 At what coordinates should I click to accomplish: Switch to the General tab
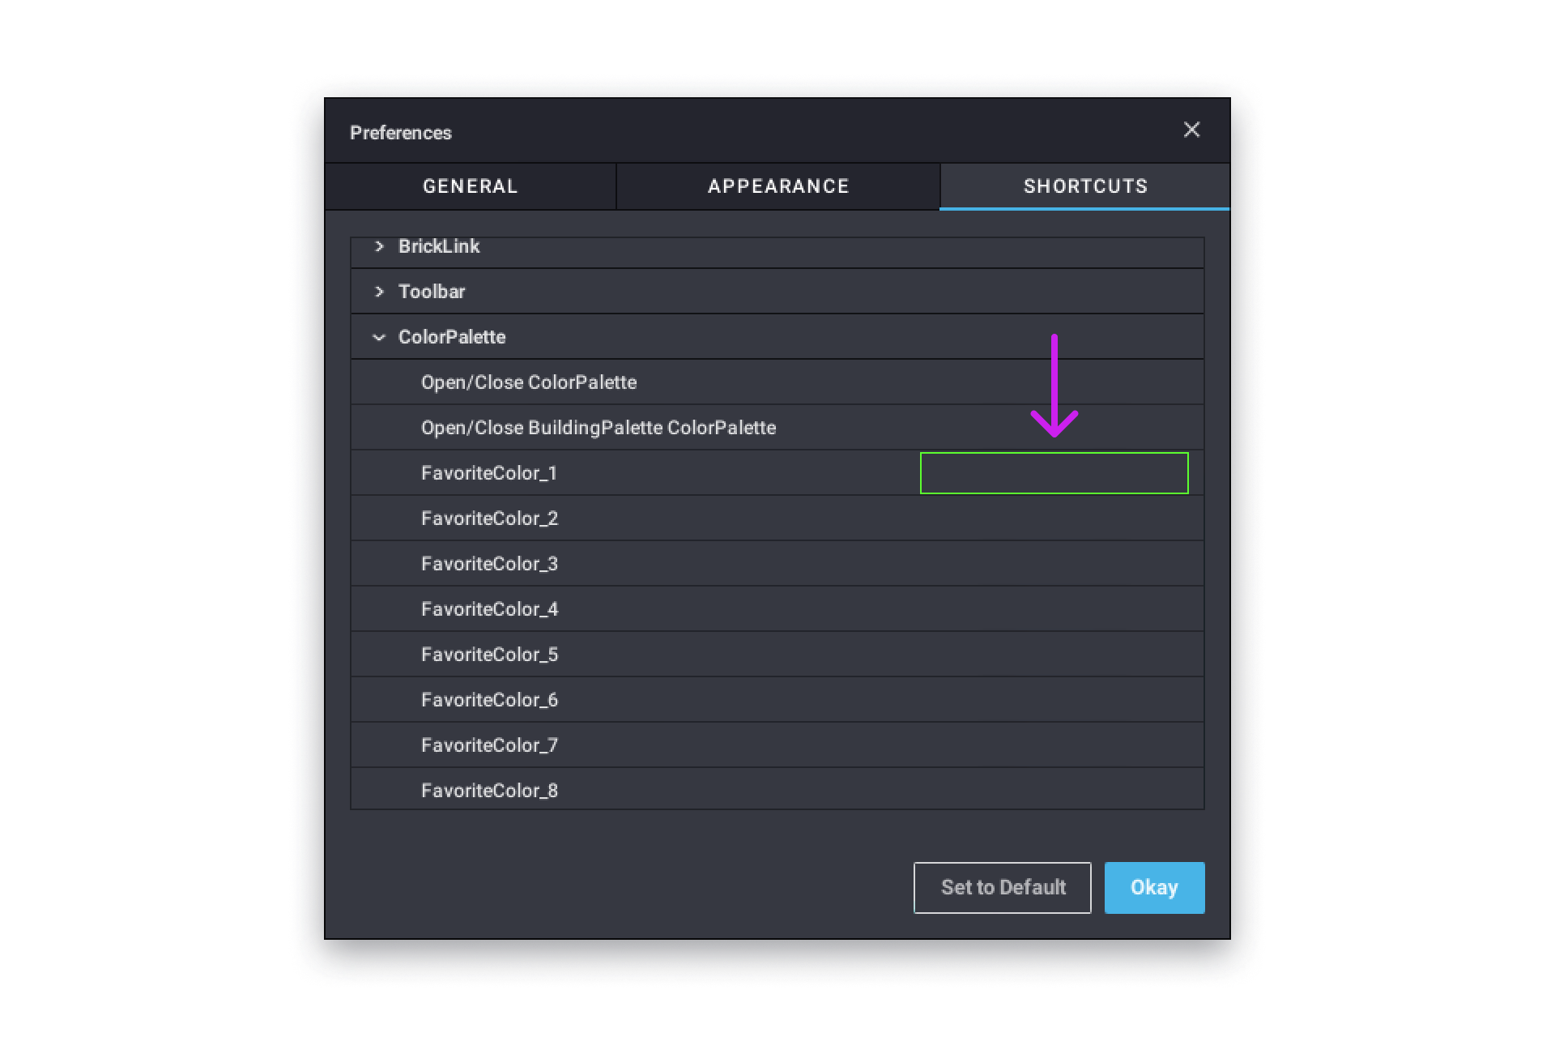pyautogui.click(x=469, y=186)
